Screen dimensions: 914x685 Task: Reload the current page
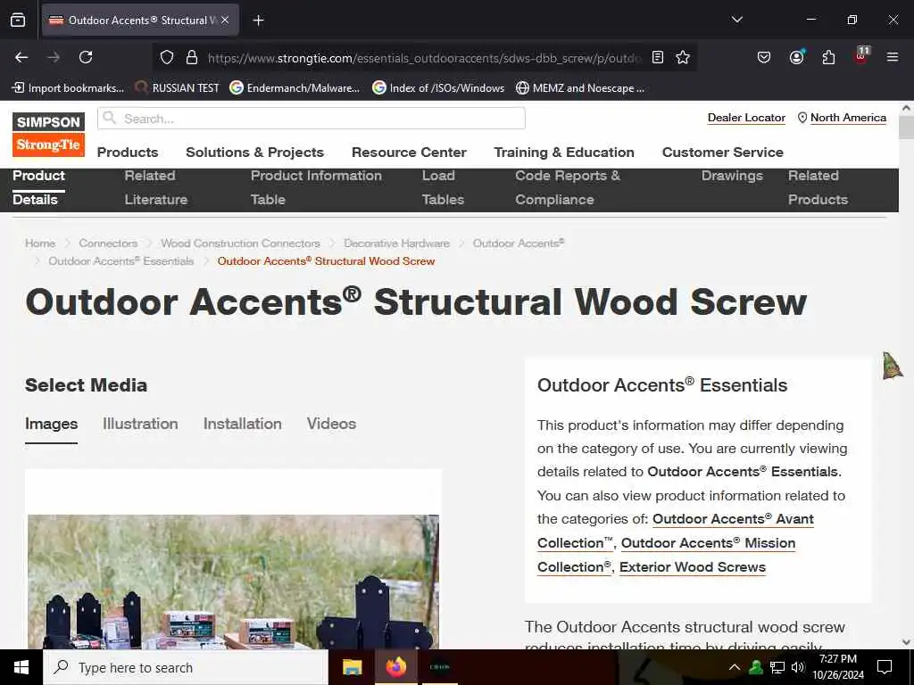(86, 57)
